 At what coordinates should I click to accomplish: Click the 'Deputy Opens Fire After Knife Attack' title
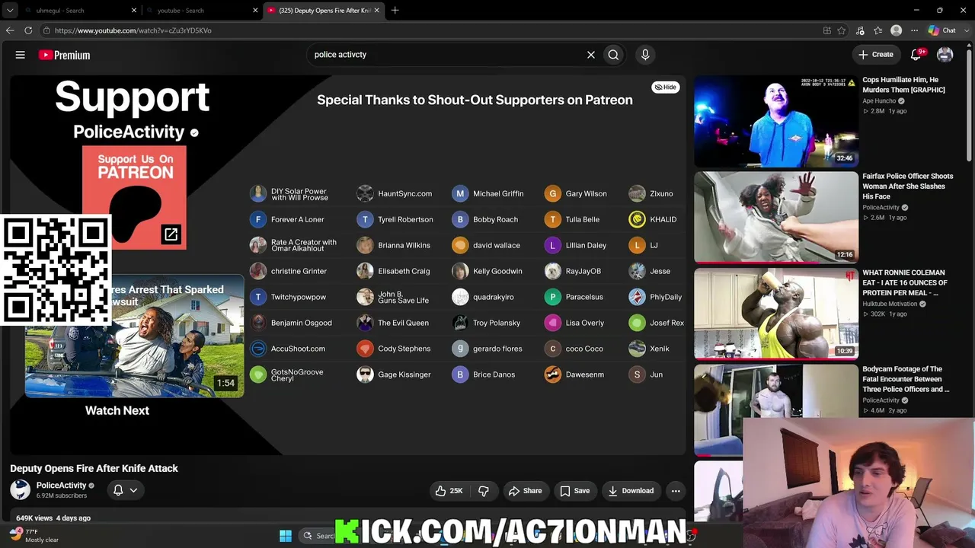click(x=94, y=469)
